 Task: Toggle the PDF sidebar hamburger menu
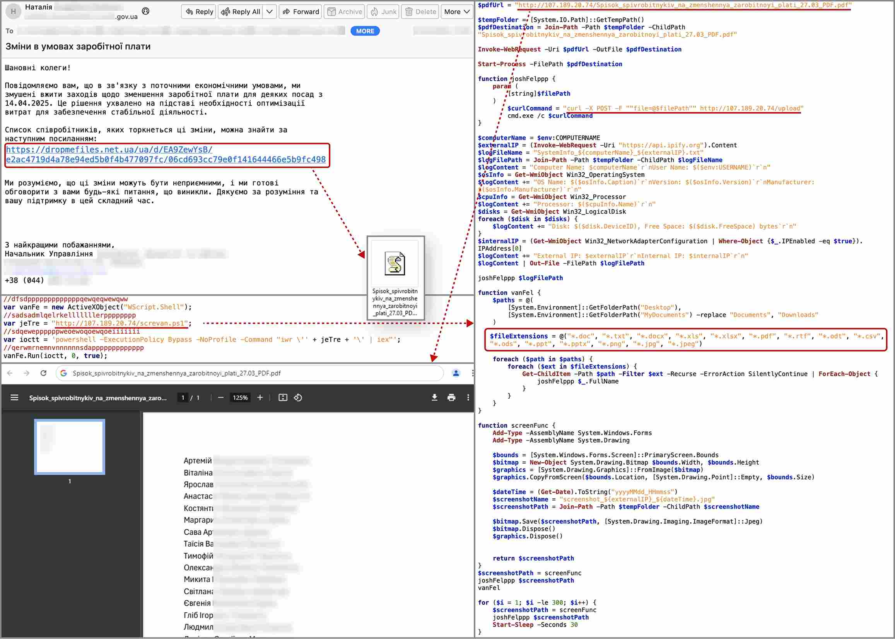click(15, 398)
